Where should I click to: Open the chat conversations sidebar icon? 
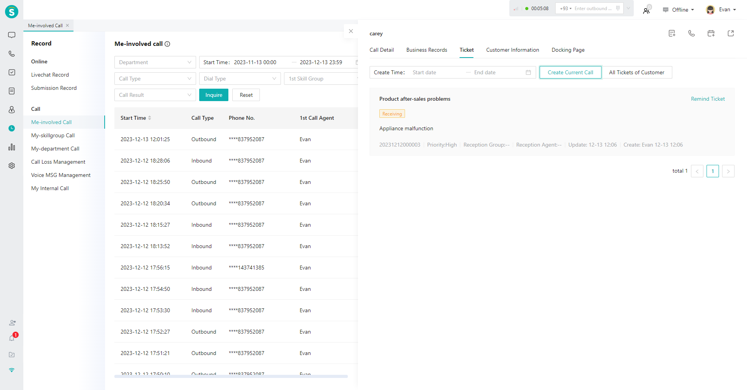pyautogui.click(x=12, y=35)
